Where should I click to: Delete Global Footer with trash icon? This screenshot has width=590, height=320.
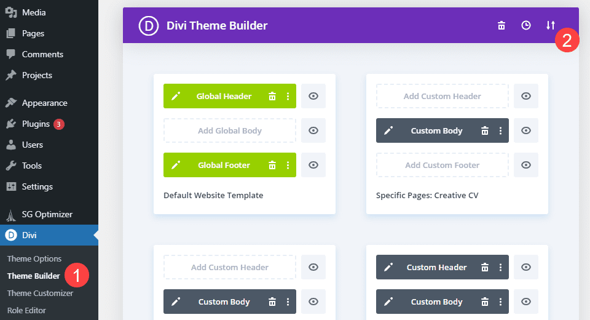tap(272, 165)
